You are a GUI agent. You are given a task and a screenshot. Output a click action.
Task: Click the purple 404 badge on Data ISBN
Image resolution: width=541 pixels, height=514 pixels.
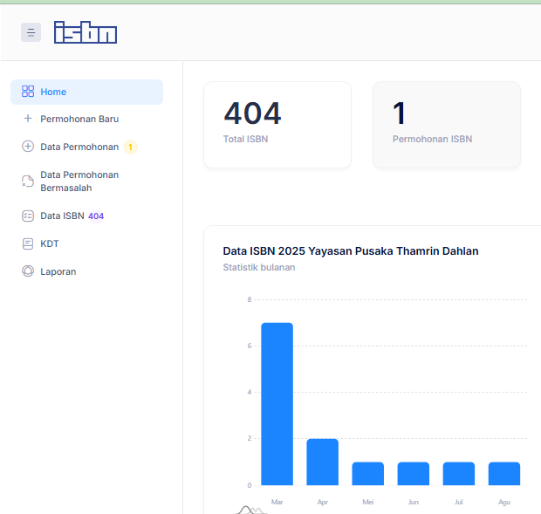point(96,216)
